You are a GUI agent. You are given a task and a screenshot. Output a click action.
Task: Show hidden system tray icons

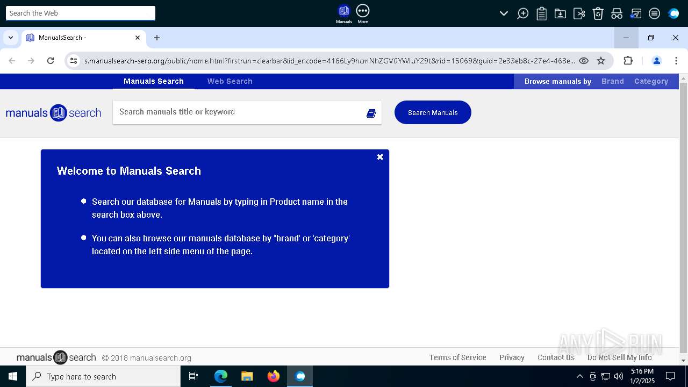(579, 376)
